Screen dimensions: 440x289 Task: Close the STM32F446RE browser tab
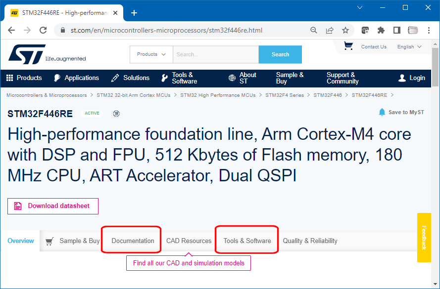(115, 13)
